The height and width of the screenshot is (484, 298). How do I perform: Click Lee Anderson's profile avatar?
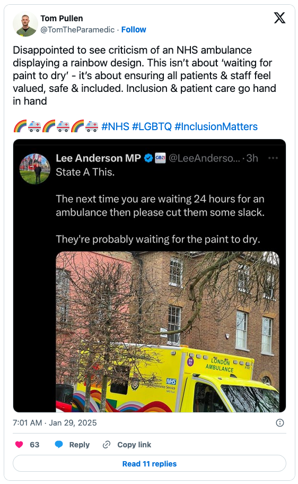point(35,169)
